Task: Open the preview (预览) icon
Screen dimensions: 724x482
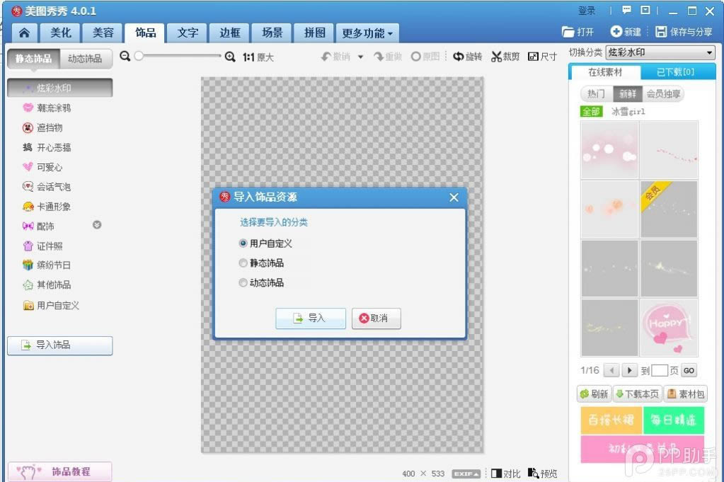Action: [543, 474]
